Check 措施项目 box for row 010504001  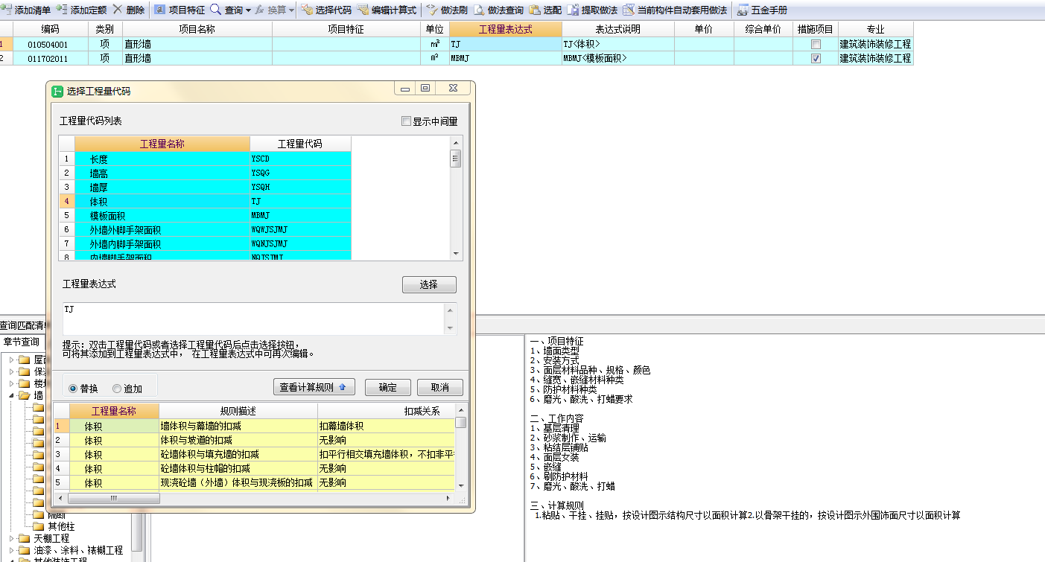click(x=816, y=45)
